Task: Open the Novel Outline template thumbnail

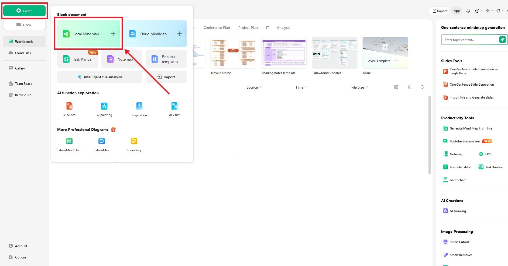Action: (233, 53)
